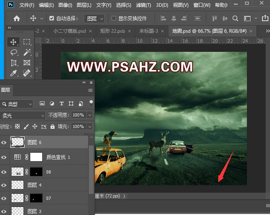
Task: Click distribute vertically icon
Action: click(x=198, y=18)
